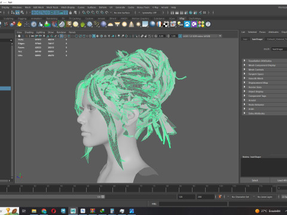Screen dimensions: 287x215
Task: Click the pause IPR icon in status line
Action: (x=204, y=13)
